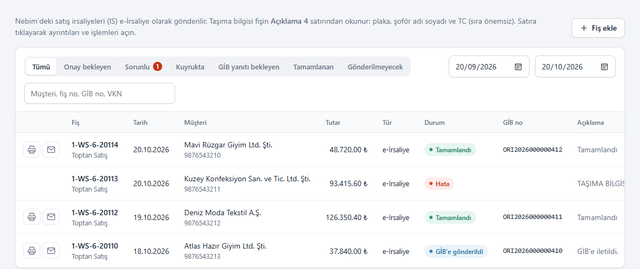This screenshot has width=640, height=269.
Task: Click amount 48.720,00 ₺
Action: 349,150
